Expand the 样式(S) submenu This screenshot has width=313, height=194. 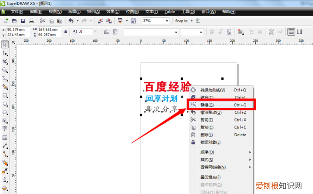[225, 160]
